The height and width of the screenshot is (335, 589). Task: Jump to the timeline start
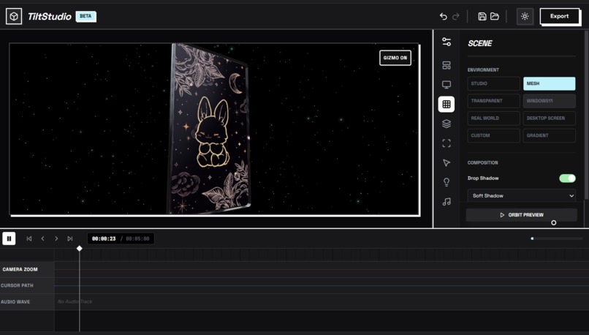29,238
